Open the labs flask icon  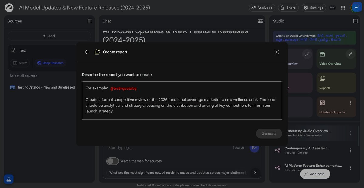tap(9, 179)
